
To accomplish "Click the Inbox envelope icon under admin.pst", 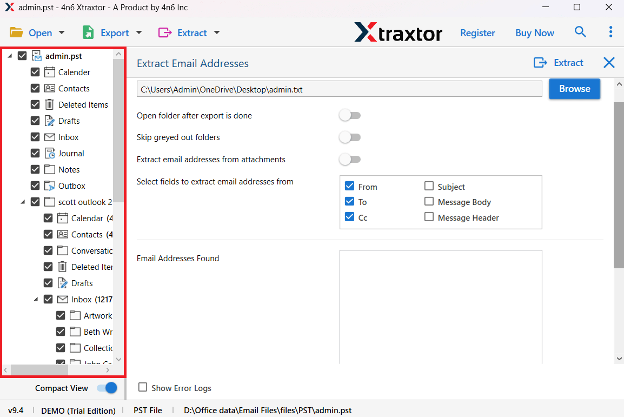I will click(50, 137).
